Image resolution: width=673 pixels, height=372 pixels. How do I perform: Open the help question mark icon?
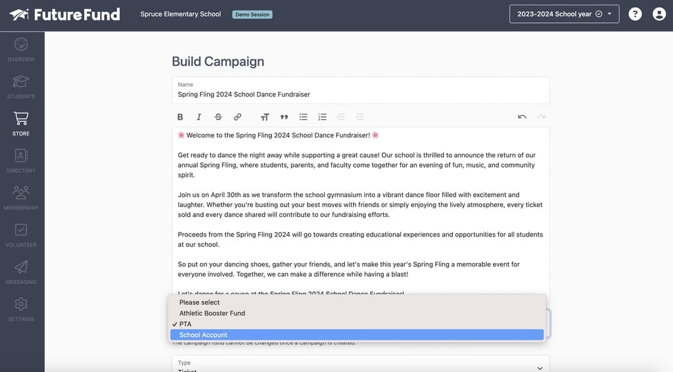click(636, 14)
